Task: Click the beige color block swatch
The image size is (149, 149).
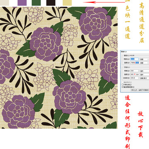Action: pos(5,3)
